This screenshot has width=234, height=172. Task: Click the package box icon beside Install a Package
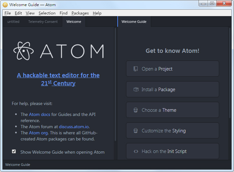[136, 89]
